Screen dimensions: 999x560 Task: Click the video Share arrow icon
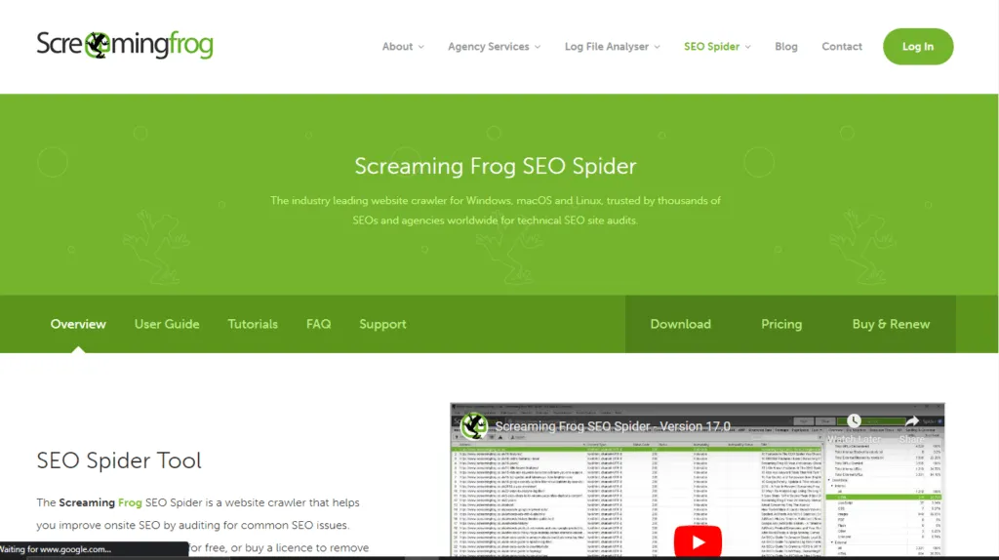click(x=912, y=421)
